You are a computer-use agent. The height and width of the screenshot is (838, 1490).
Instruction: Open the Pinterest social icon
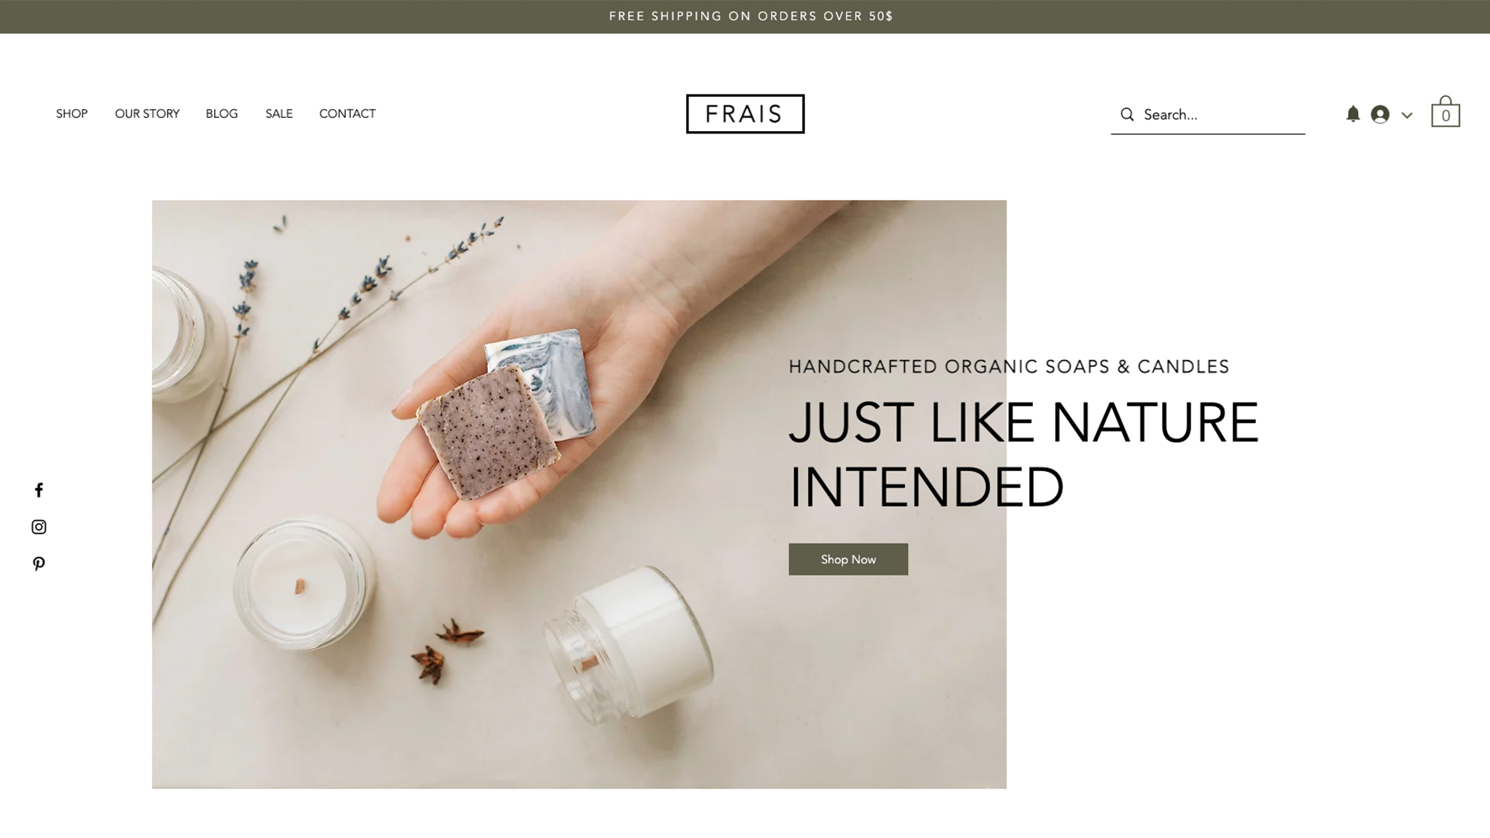pos(39,564)
